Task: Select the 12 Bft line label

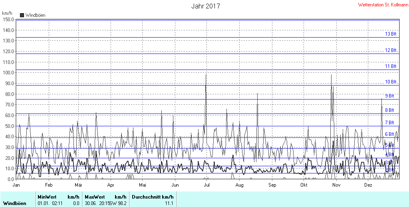Action: [x=391, y=50]
